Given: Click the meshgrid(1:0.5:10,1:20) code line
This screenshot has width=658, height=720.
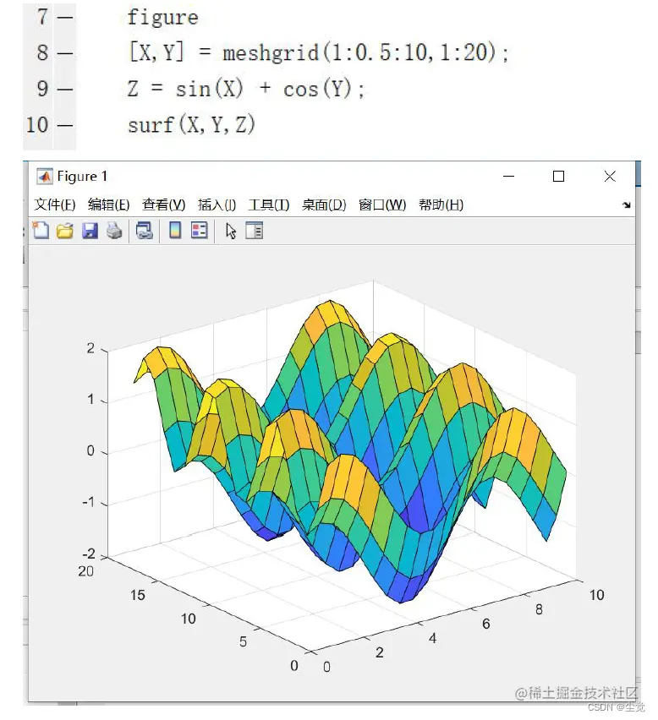Looking at the screenshot, I should pos(318,52).
